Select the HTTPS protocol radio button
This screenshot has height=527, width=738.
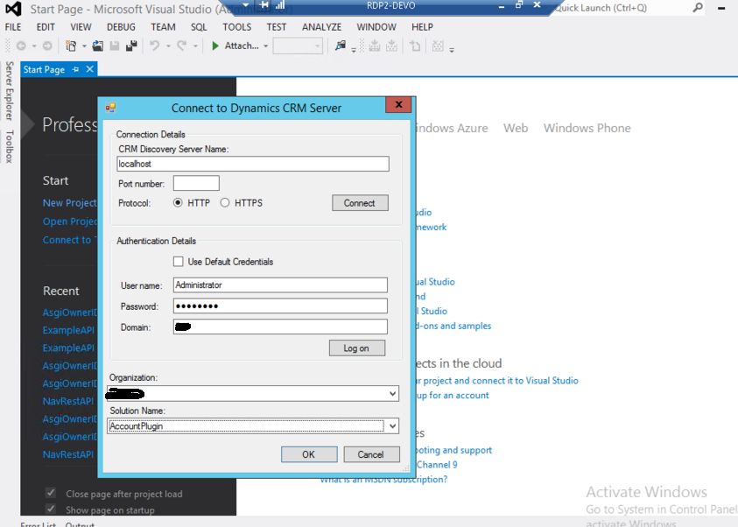tap(225, 202)
